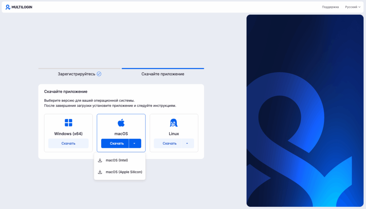Click the macOS card label
Image resolution: width=366 pixels, height=209 pixels.
121,134
